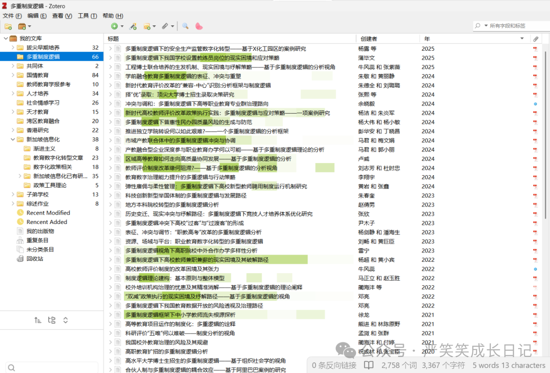Open the 工具 (T) menu

pyautogui.click(x=87, y=16)
